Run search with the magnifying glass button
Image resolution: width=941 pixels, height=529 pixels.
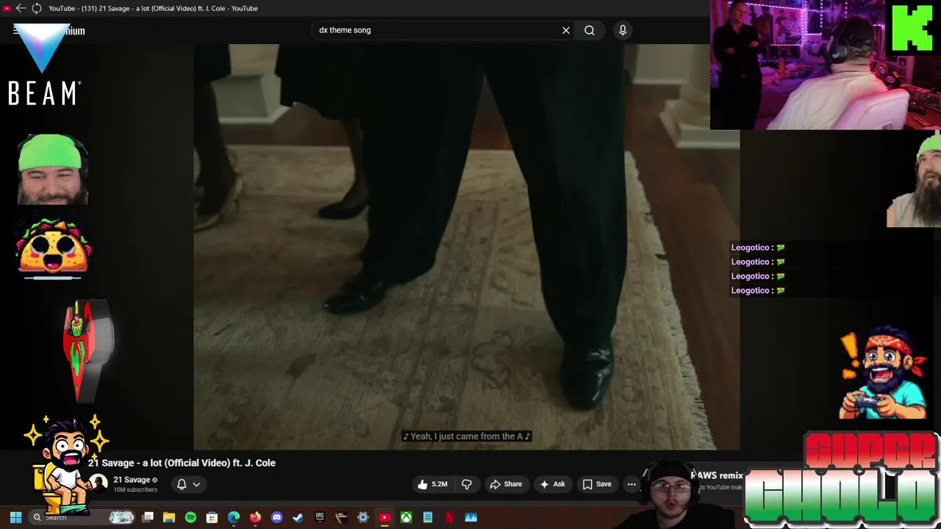pos(590,30)
